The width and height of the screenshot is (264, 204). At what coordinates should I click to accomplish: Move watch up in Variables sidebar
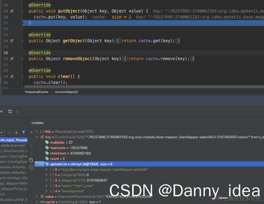point(31,146)
